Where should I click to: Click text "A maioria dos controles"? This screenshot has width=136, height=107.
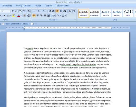(35, 73)
